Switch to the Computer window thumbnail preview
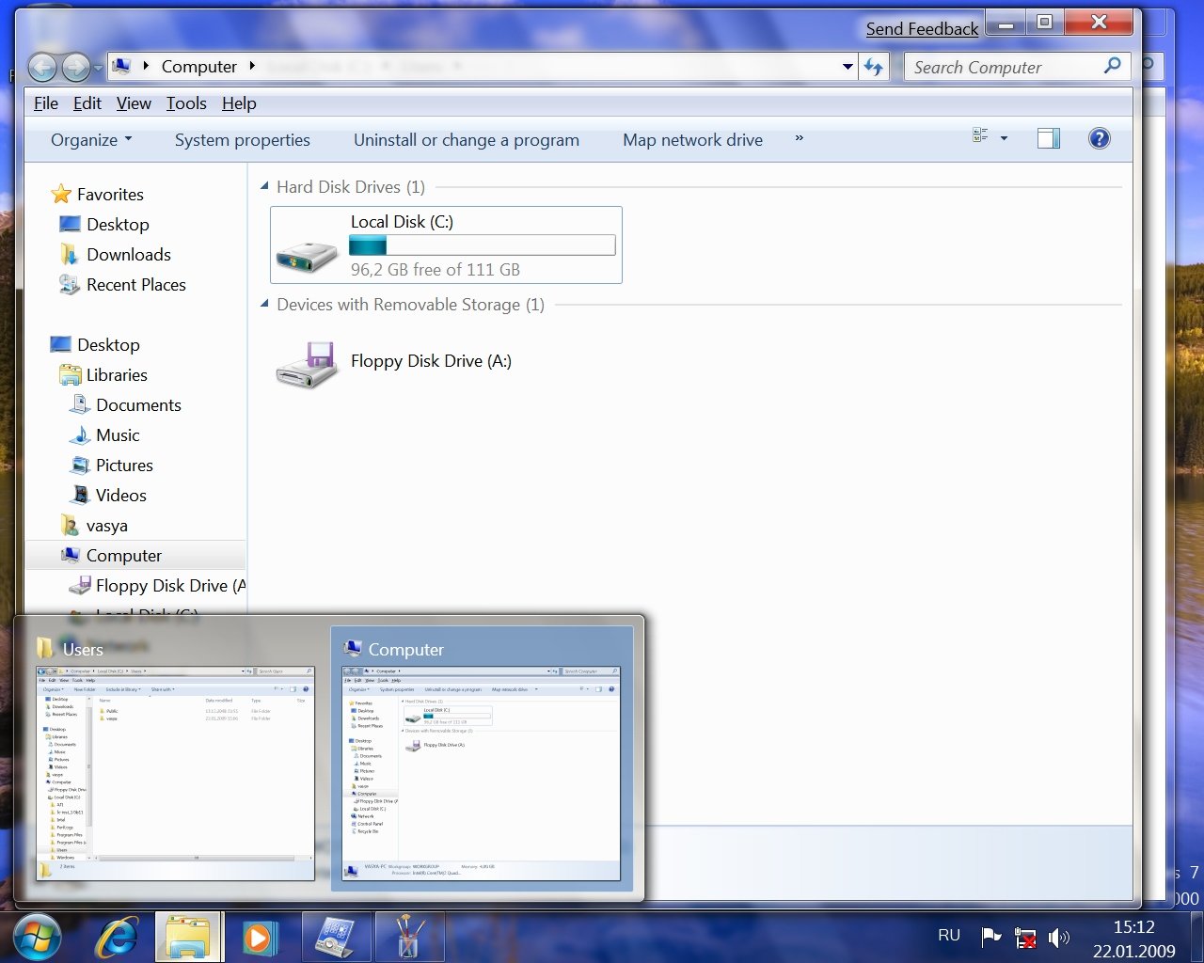This screenshot has height=963, width=1204. pos(482,758)
